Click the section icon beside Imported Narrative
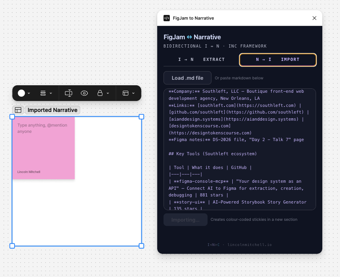340x277 pixels. click(x=18, y=110)
